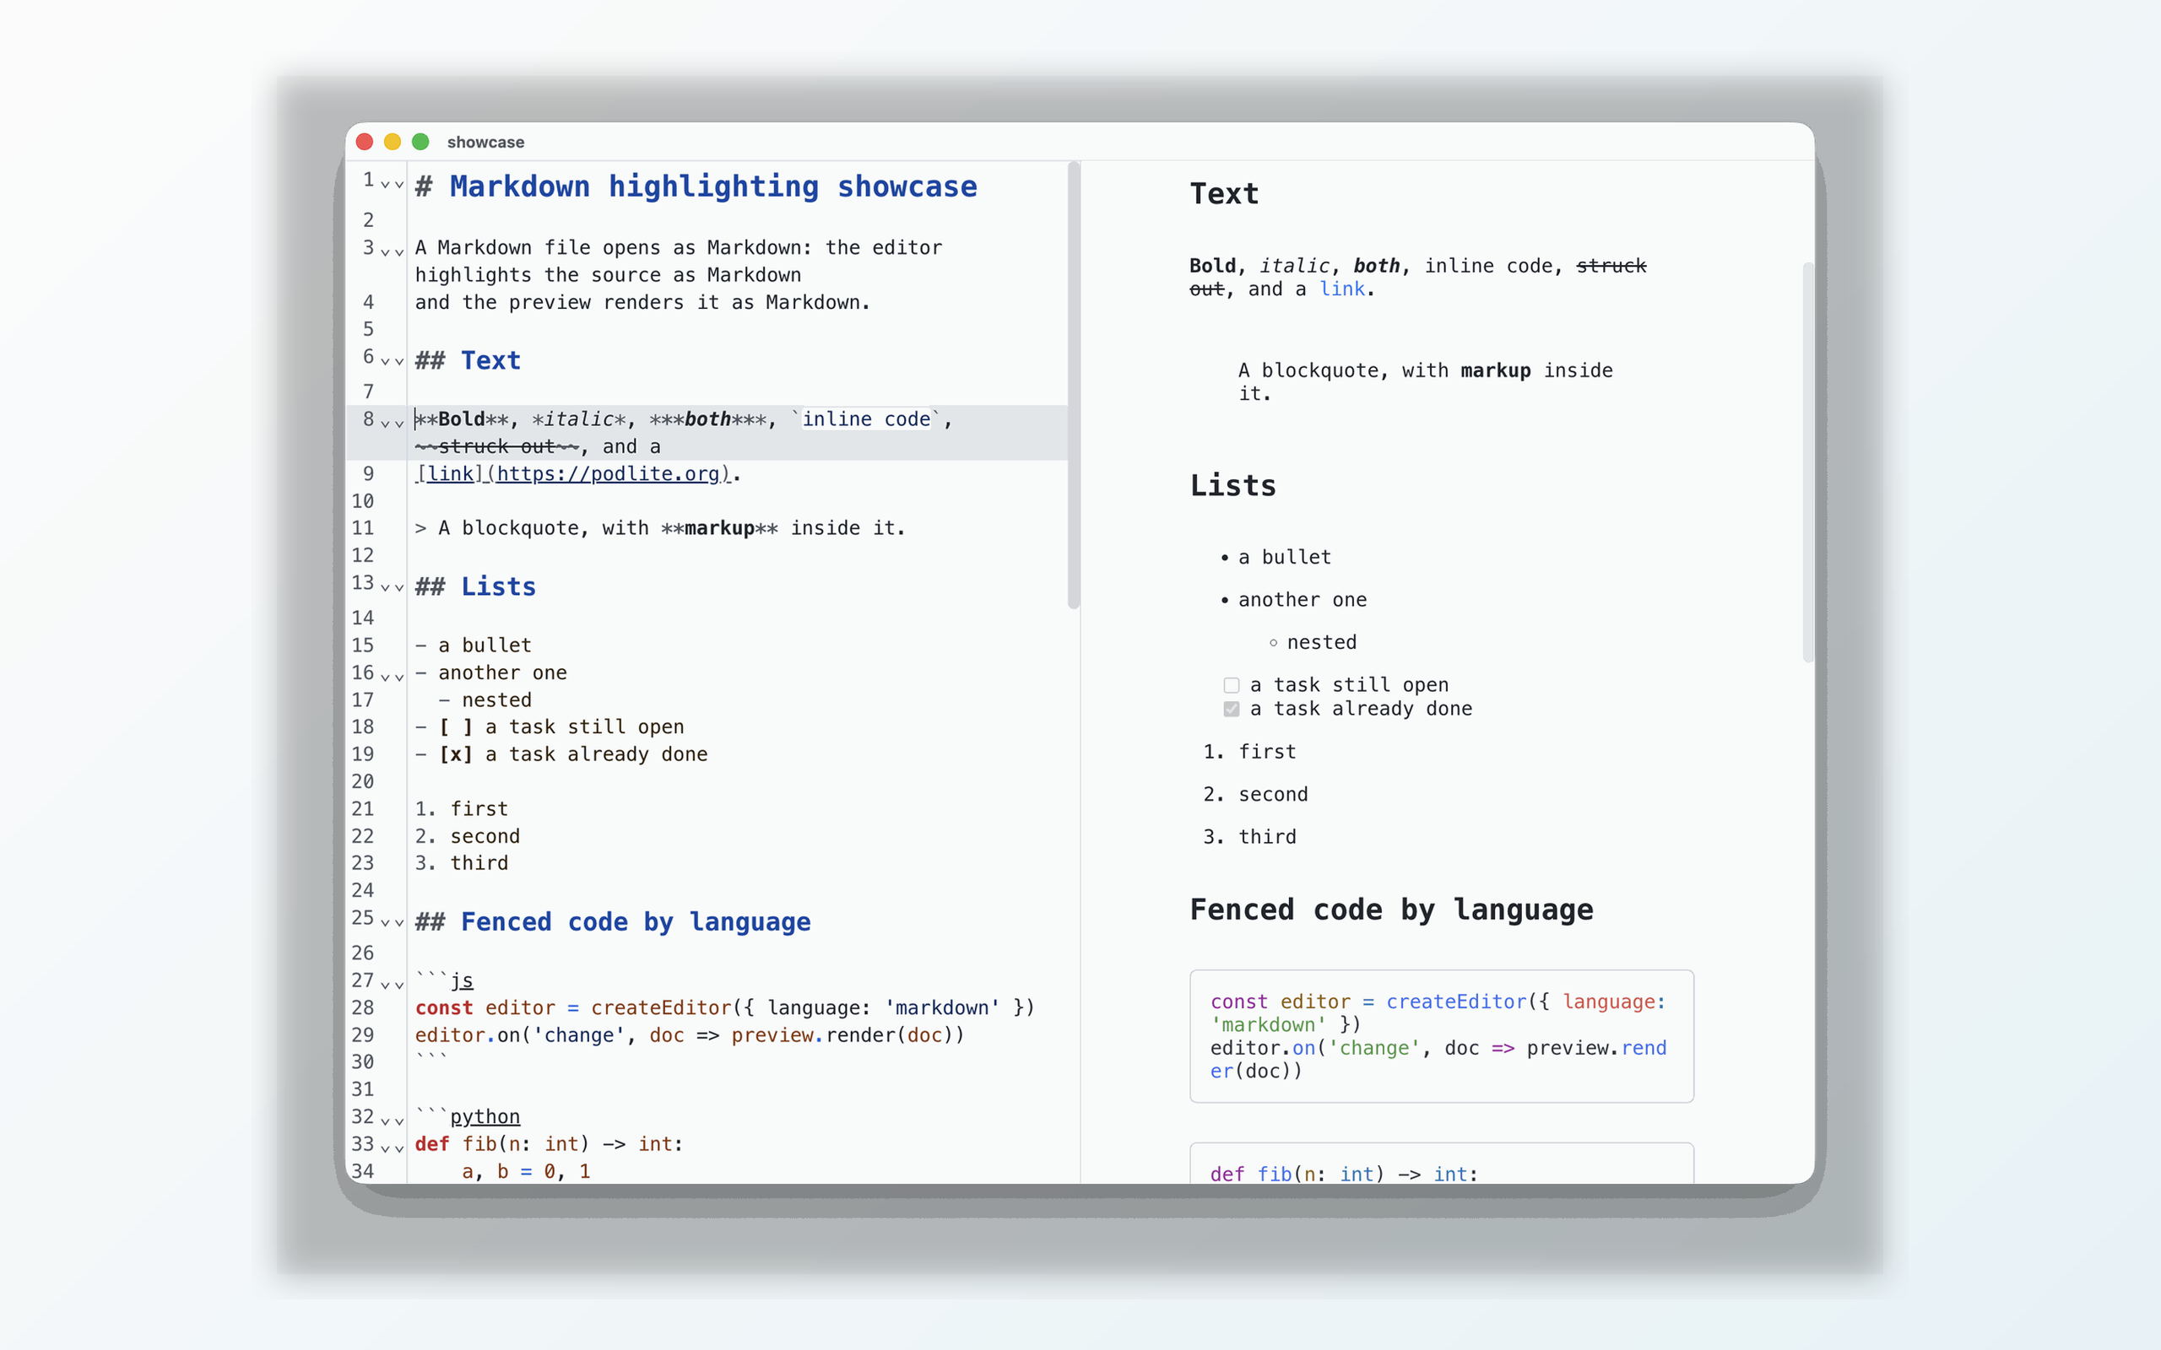Minimize the showcase window with yellow button

tap(392, 142)
